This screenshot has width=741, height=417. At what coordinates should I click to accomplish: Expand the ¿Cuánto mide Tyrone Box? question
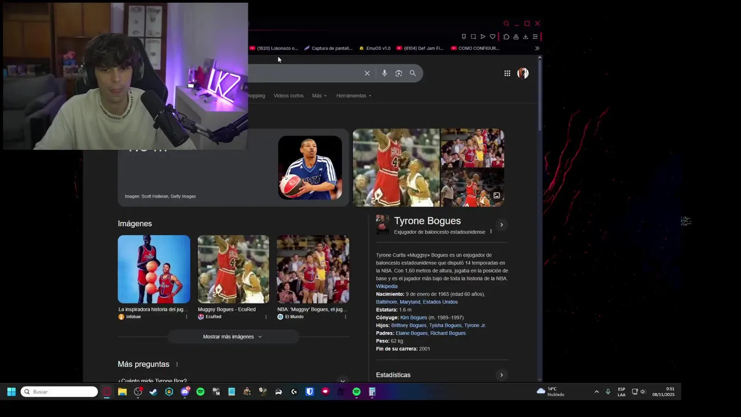[x=233, y=381]
